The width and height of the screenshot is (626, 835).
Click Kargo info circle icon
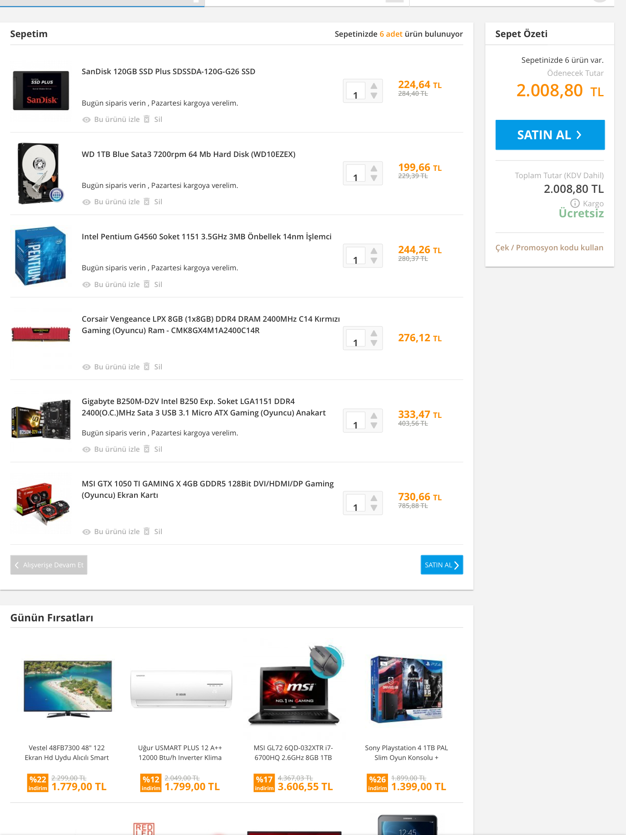[x=575, y=203]
